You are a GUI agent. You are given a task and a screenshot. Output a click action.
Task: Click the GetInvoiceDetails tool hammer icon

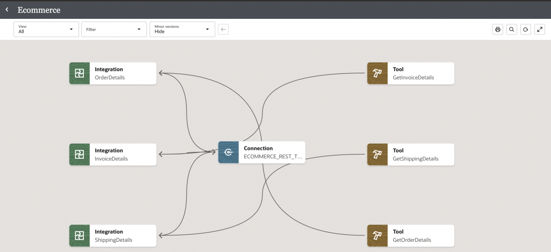pos(377,73)
